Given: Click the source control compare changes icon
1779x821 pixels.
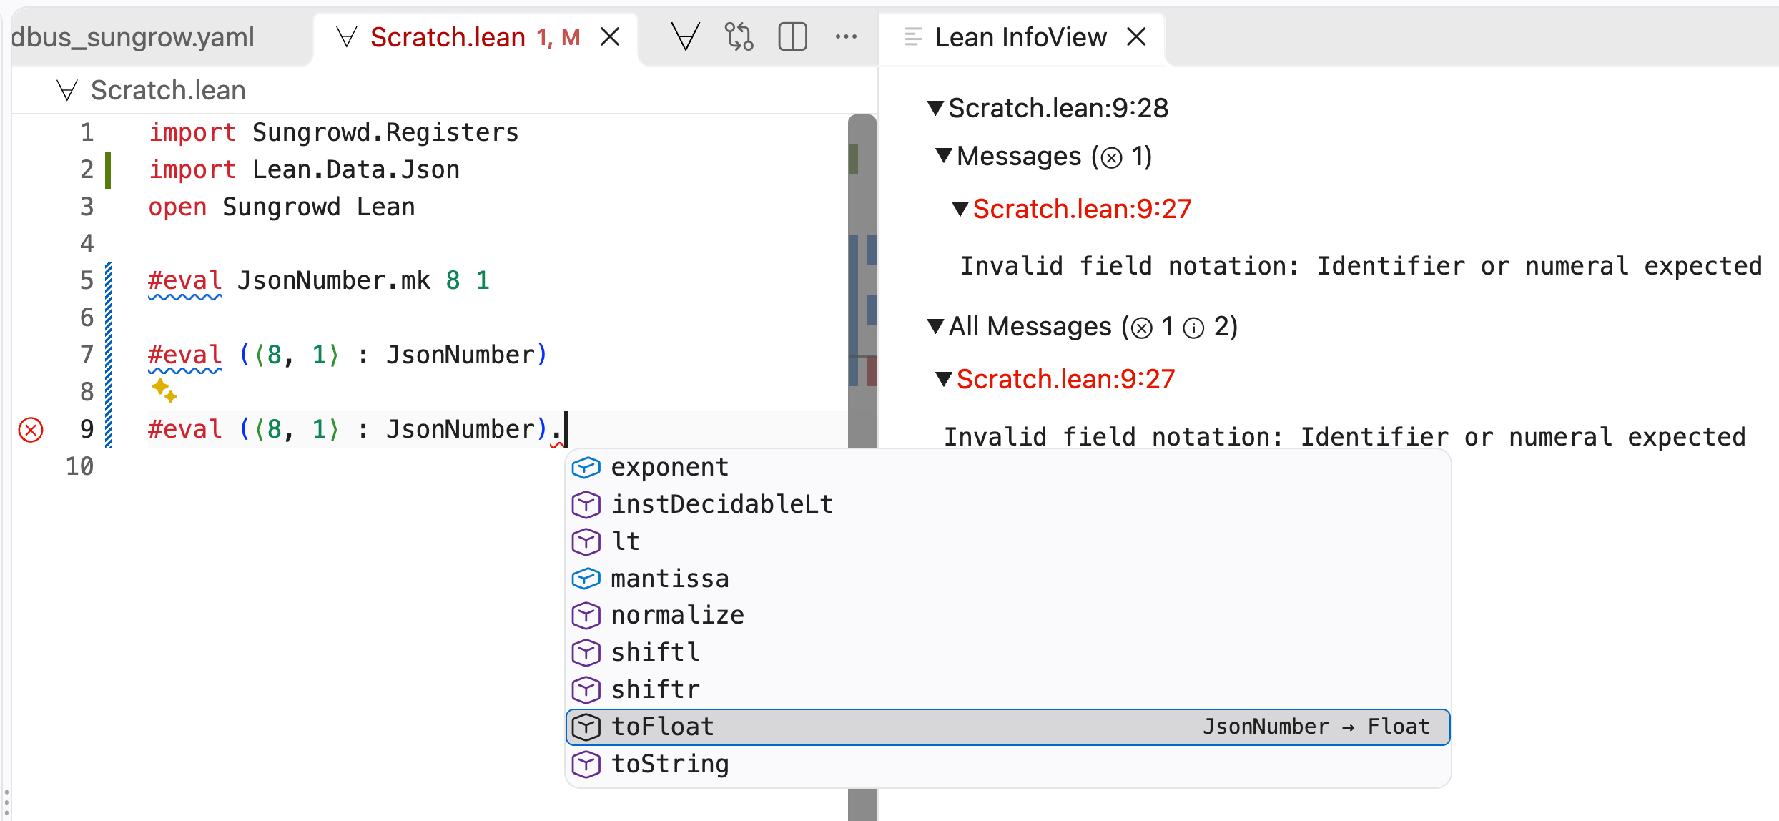Looking at the screenshot, I should [739, 36].
